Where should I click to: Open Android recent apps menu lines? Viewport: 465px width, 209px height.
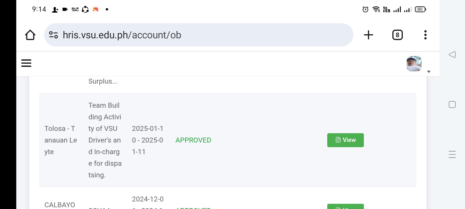(x=452, y=154)
